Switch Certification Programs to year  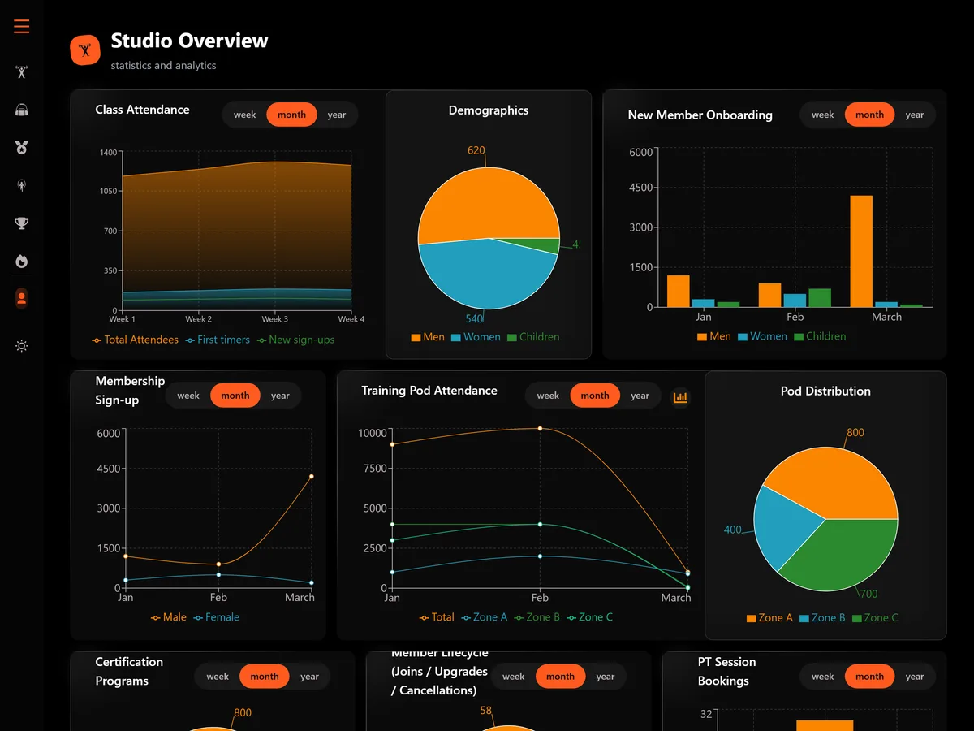[x=309, y=677]
